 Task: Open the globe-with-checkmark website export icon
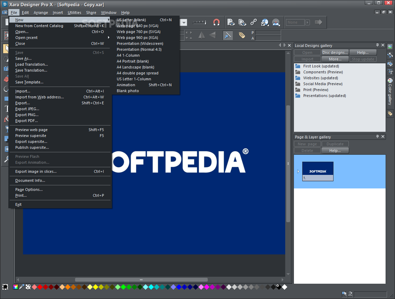265,23
